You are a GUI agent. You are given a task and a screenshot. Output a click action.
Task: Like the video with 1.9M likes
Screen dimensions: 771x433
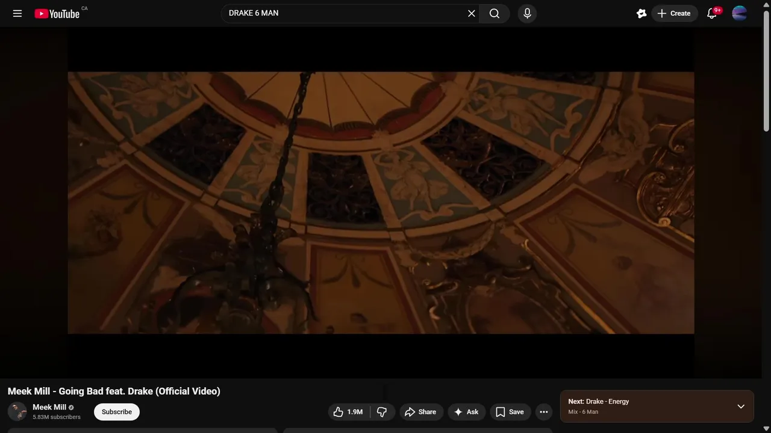coord(349,412)
